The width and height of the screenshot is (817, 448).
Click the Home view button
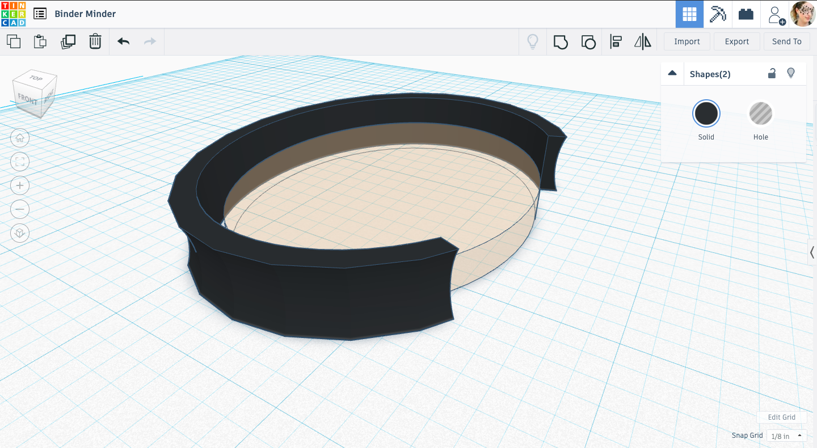20,138
